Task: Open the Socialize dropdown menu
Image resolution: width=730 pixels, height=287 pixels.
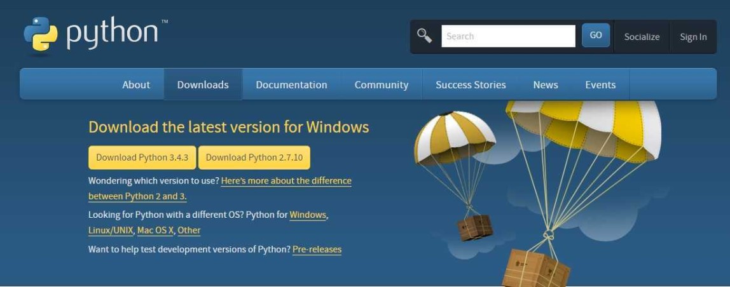Action: 642,37
